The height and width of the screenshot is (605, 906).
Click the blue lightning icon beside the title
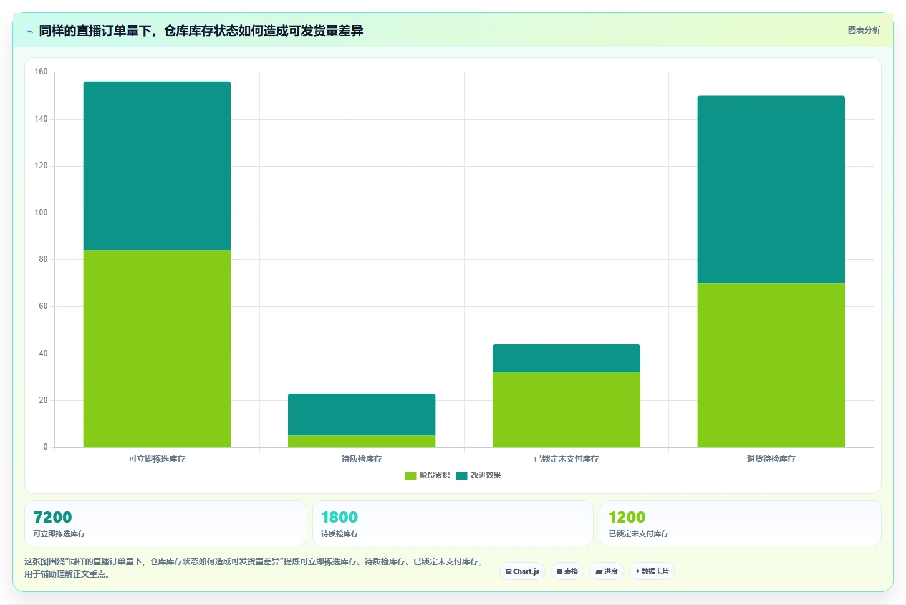[x=29, y=31]
